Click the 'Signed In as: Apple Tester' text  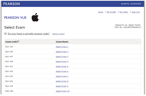(128, 25)
